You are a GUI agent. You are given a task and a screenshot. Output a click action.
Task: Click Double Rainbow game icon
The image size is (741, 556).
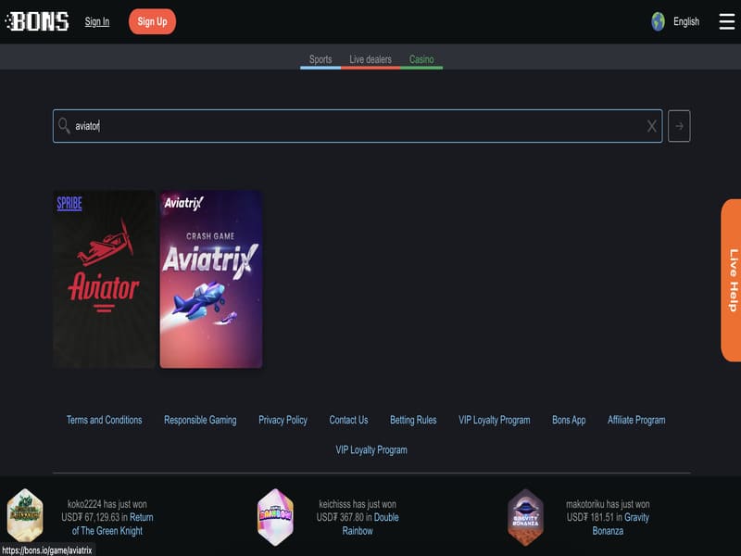pyautogui.click(x=275, y=517)
